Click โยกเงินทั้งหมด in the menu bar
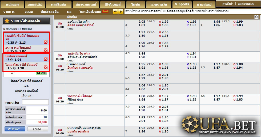Screen dimensions: 261x137 90,11
